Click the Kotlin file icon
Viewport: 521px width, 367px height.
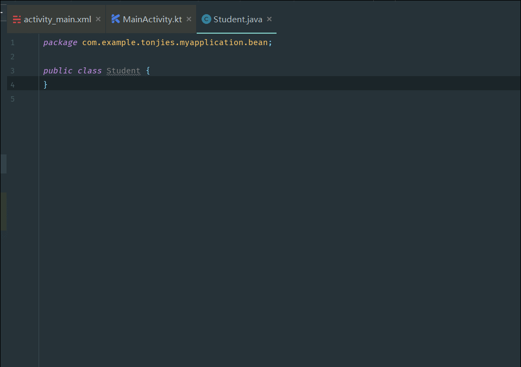pos(116,19)
